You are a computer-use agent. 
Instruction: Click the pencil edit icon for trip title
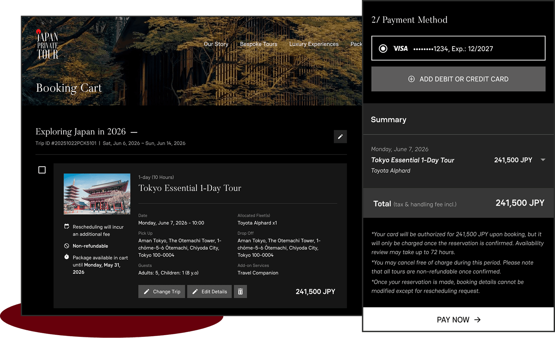click(340, 136)
